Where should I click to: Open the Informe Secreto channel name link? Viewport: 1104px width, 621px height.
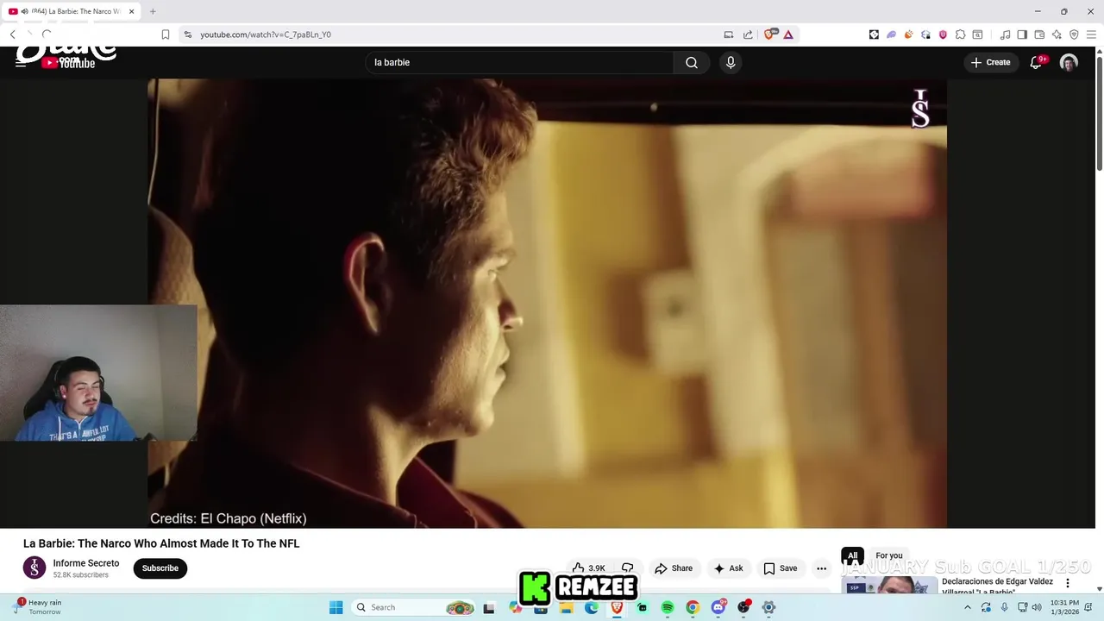(x=86, y=563)
